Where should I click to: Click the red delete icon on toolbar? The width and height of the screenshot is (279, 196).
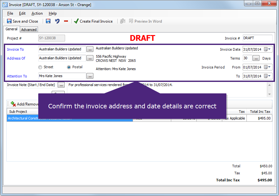pyautogui.click(x=65, y=21)
